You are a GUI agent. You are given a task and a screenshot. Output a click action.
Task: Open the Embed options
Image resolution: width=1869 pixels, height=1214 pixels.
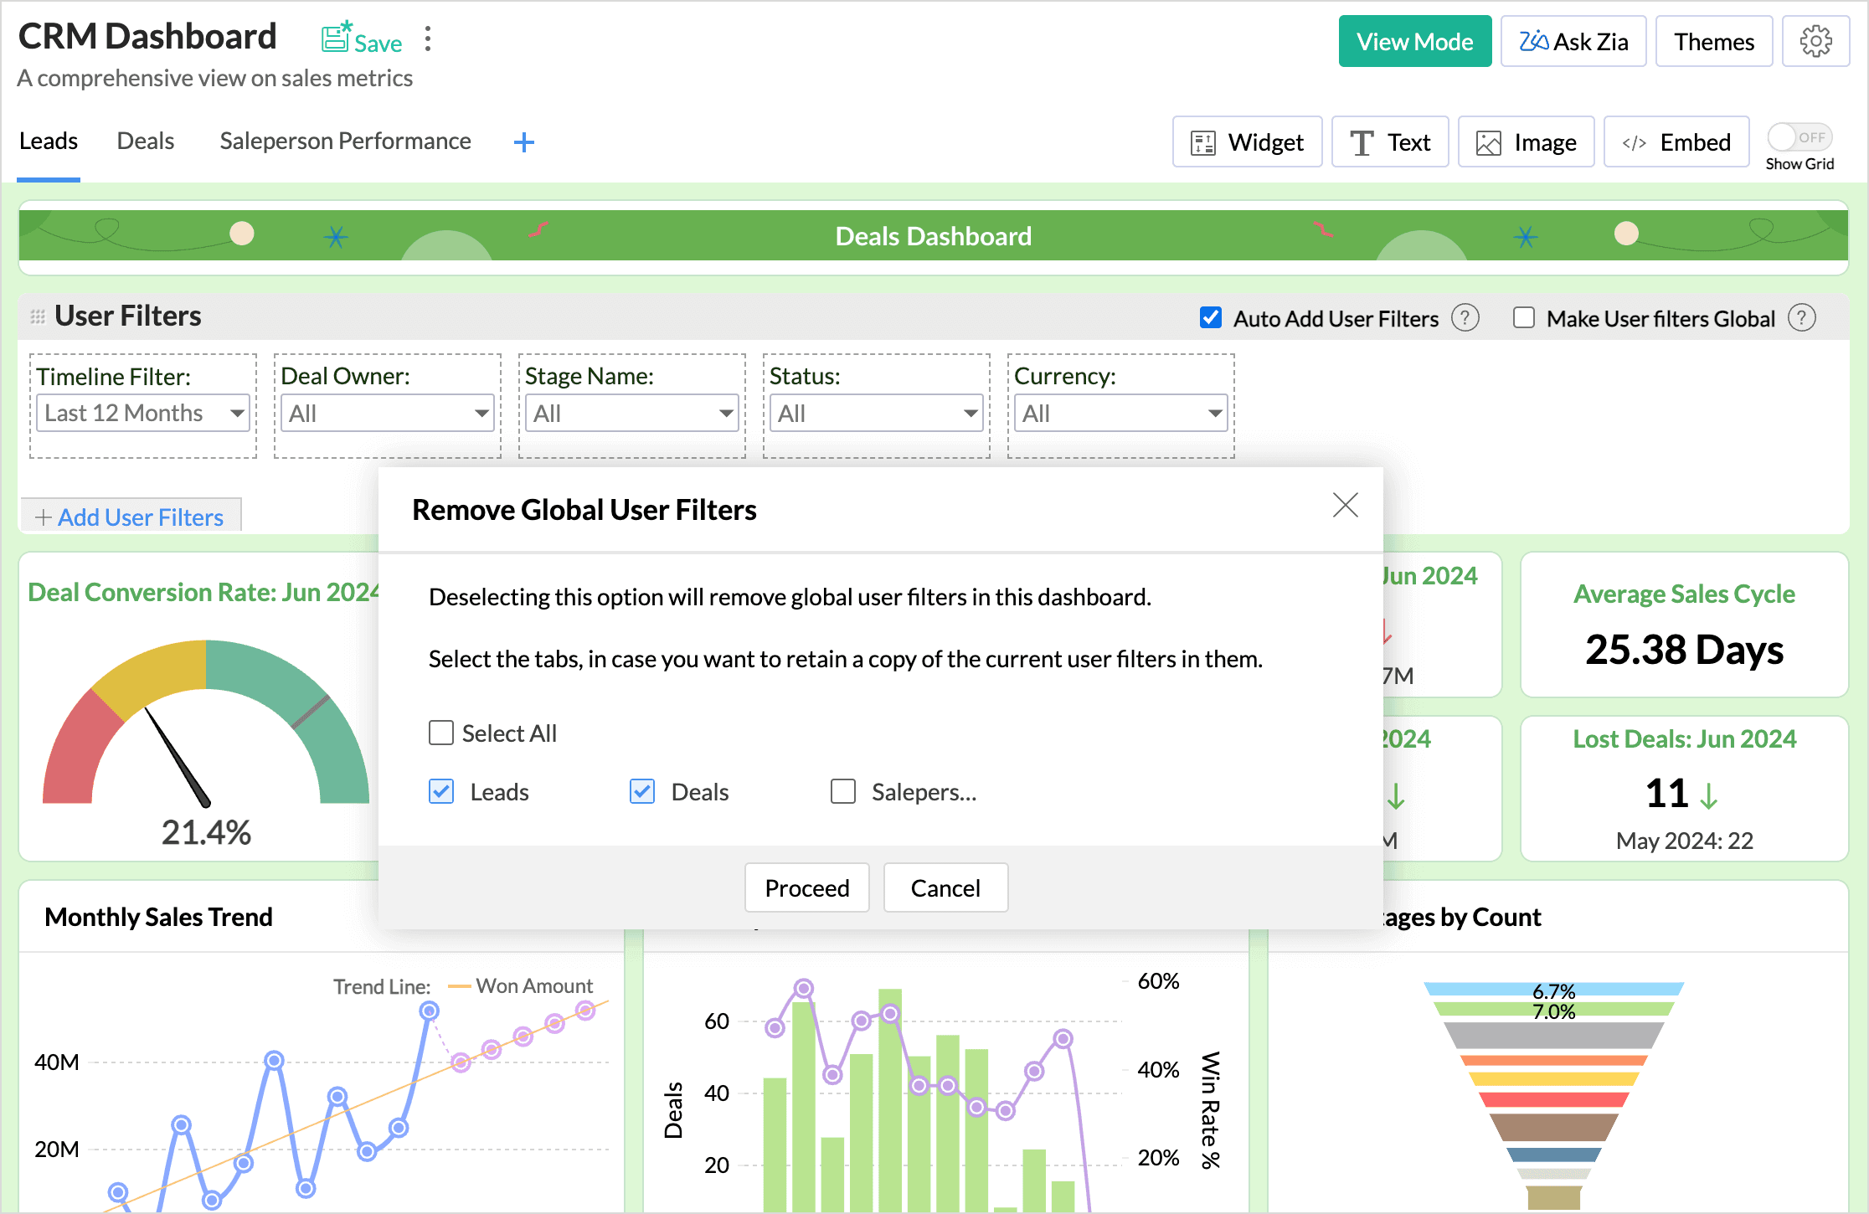(x=1676, y=141)
